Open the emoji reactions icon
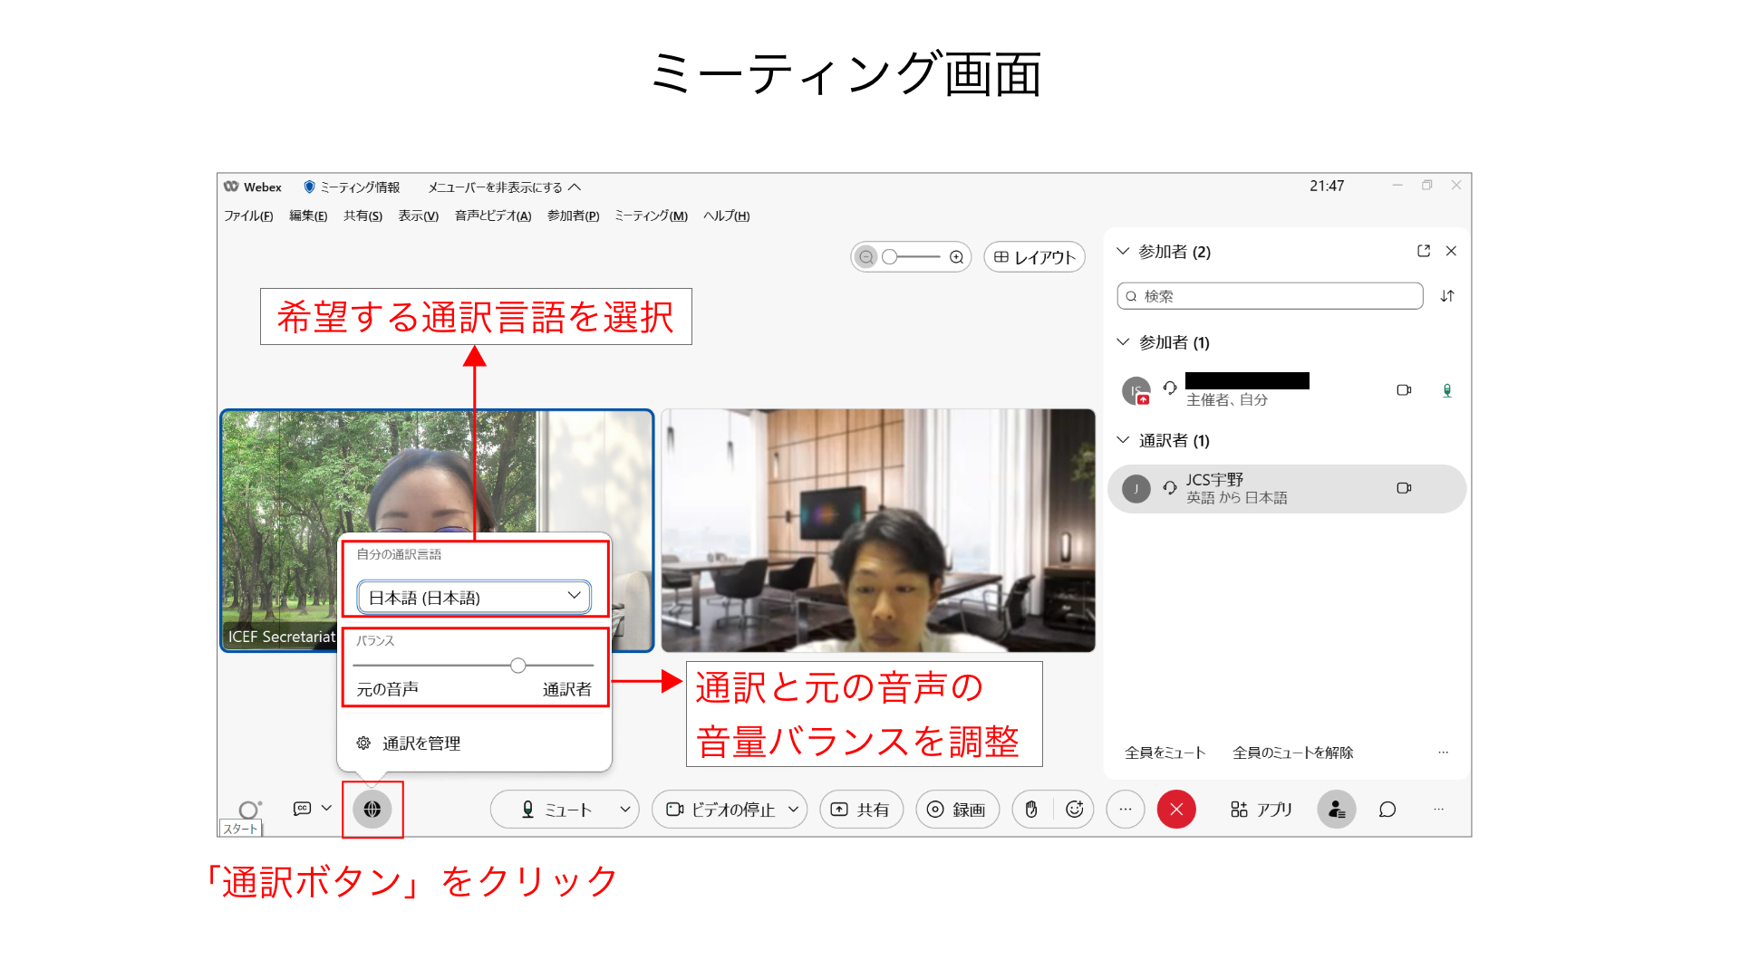 pos(1075,809)
